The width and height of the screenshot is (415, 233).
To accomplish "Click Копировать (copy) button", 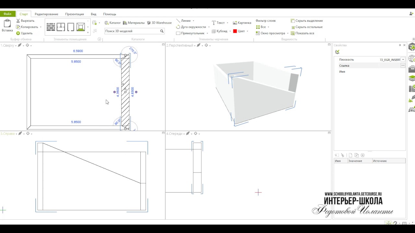I will (27, 27).
